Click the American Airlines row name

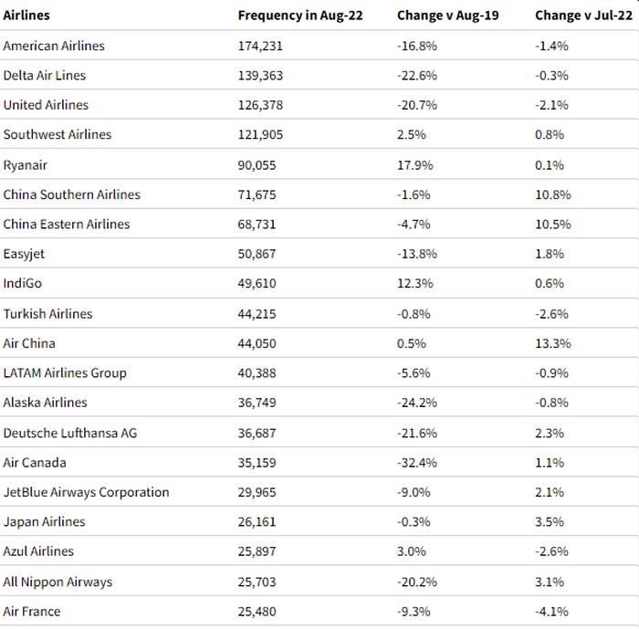coord(54,46)
